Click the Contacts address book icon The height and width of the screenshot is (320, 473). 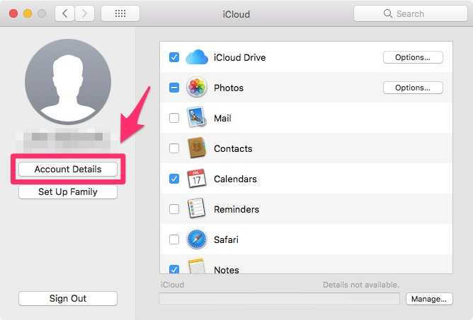click(197, 148)
